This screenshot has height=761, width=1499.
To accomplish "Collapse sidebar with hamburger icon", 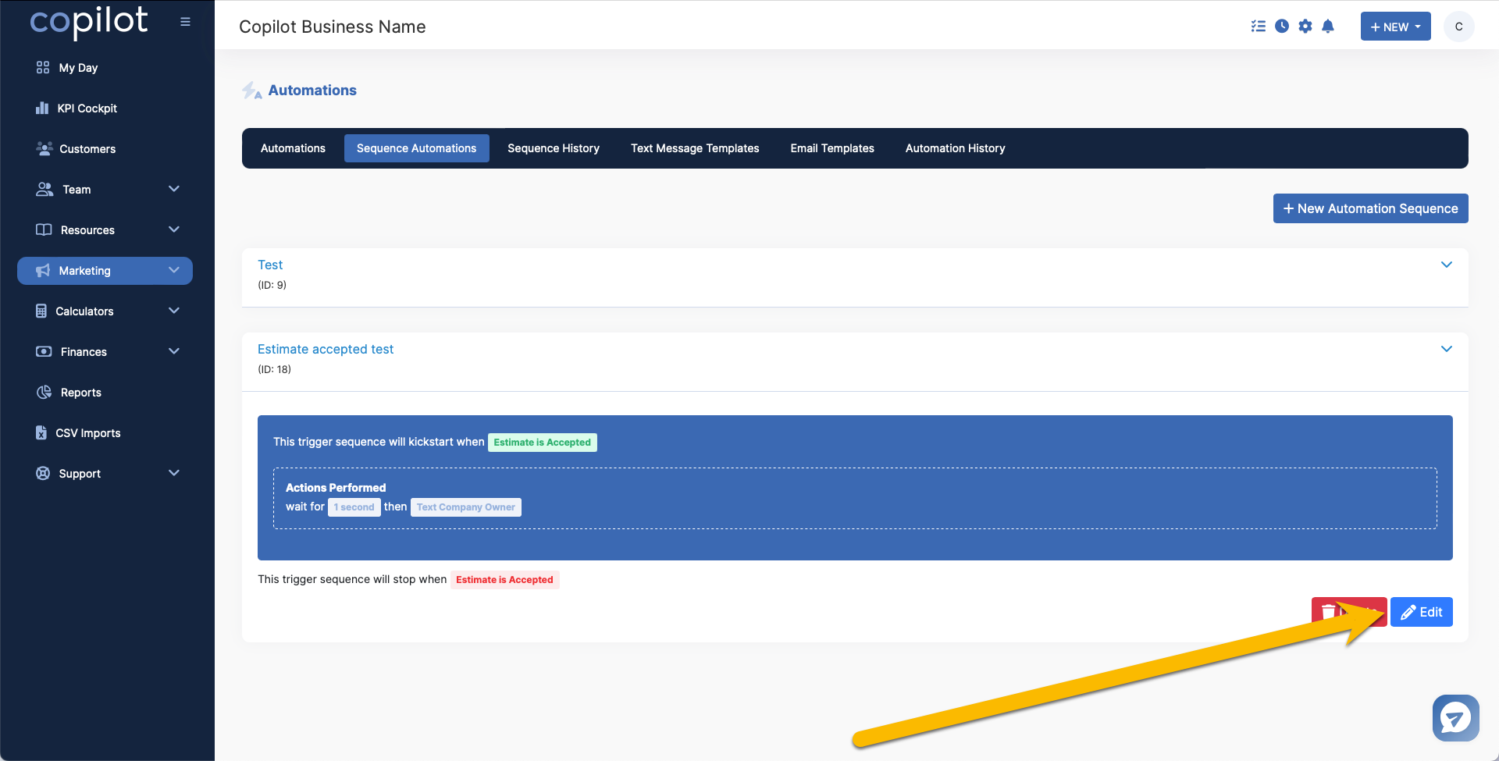I will coord(185,22).
